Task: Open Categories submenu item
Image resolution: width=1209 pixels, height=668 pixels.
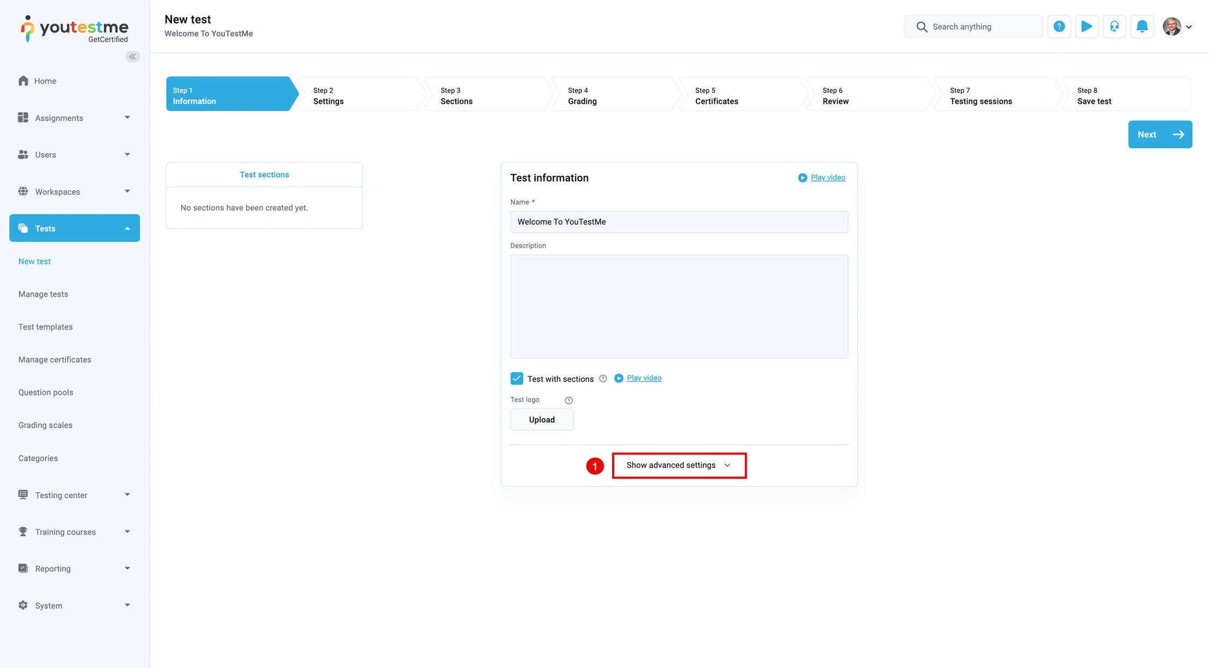Action: coord(38,458)
